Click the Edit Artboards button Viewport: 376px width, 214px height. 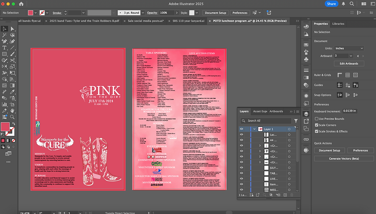(349, 63)
